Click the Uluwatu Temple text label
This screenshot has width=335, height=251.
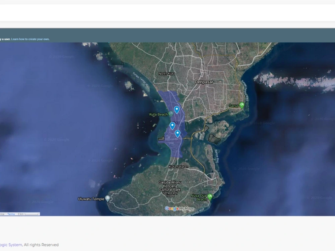click(x=91, y=199)
